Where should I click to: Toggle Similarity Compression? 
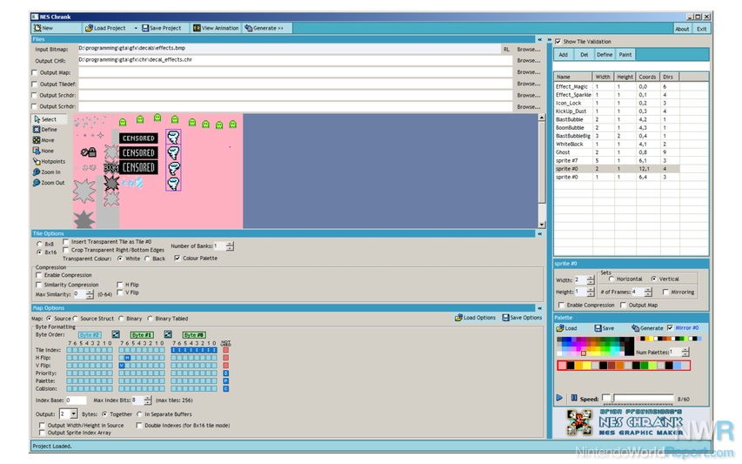[x=39, y=285]
